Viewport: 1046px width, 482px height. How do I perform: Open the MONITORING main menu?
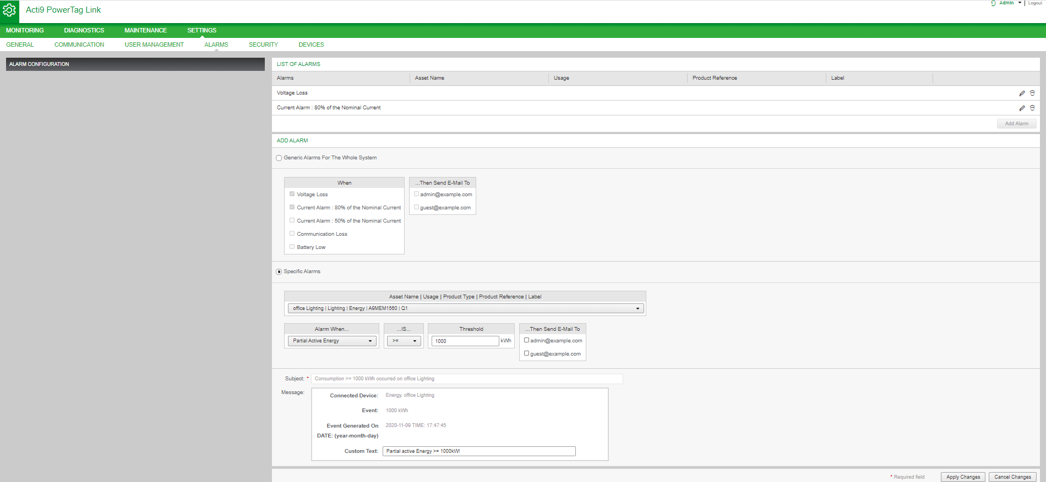click(x=25, y=30)
